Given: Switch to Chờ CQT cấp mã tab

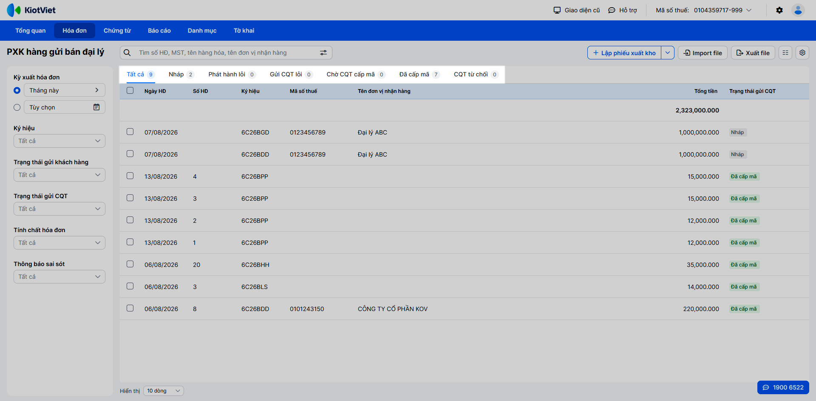Looking at the screenshot, I should [356, 74].
